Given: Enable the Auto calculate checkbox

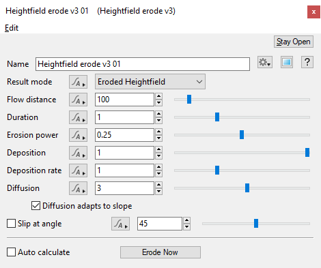Looking at the screenshot, I should coord(11,252).
